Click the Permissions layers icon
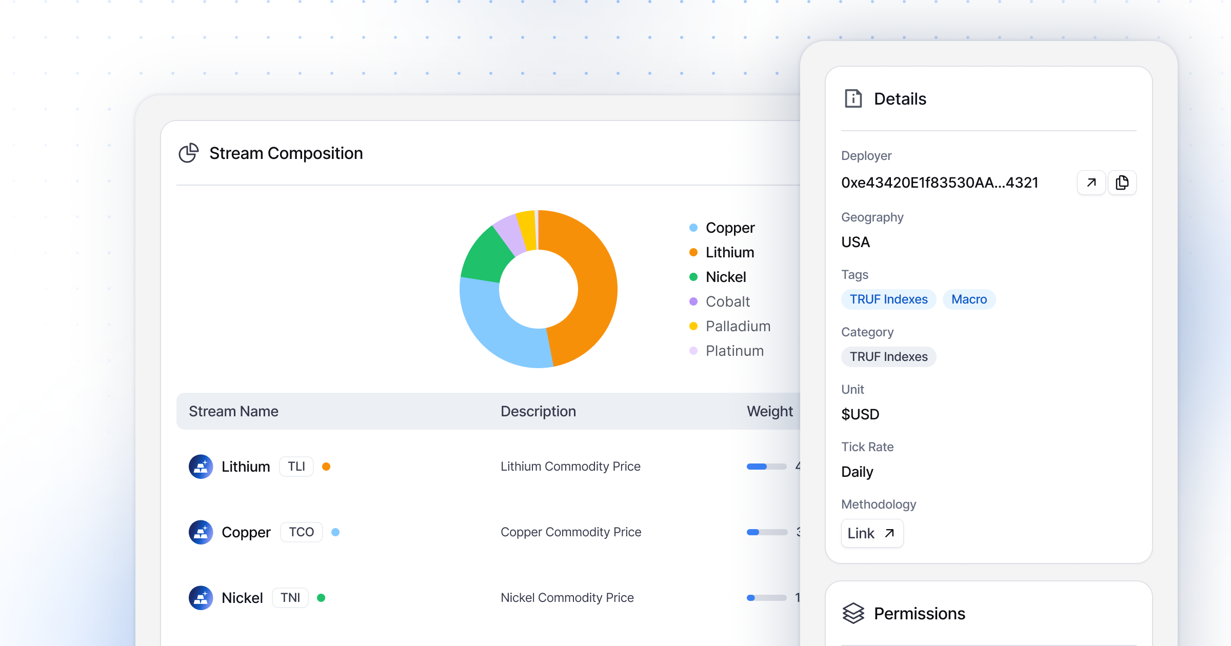The width and height of the screenshot is (1231, 646). [853, 613]
